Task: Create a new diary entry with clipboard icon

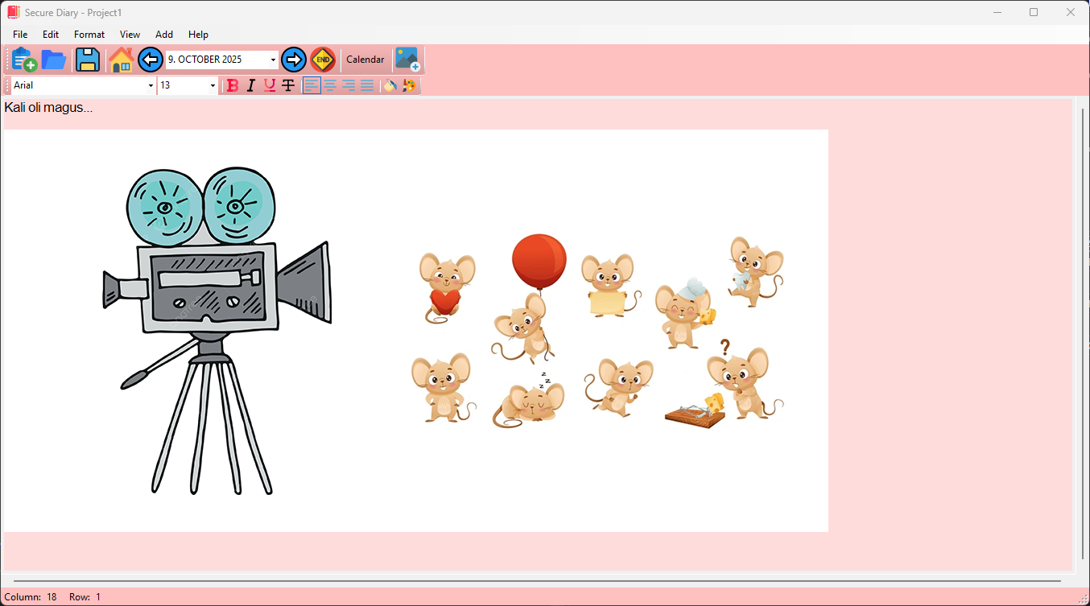Action: (x=24, y=60)
